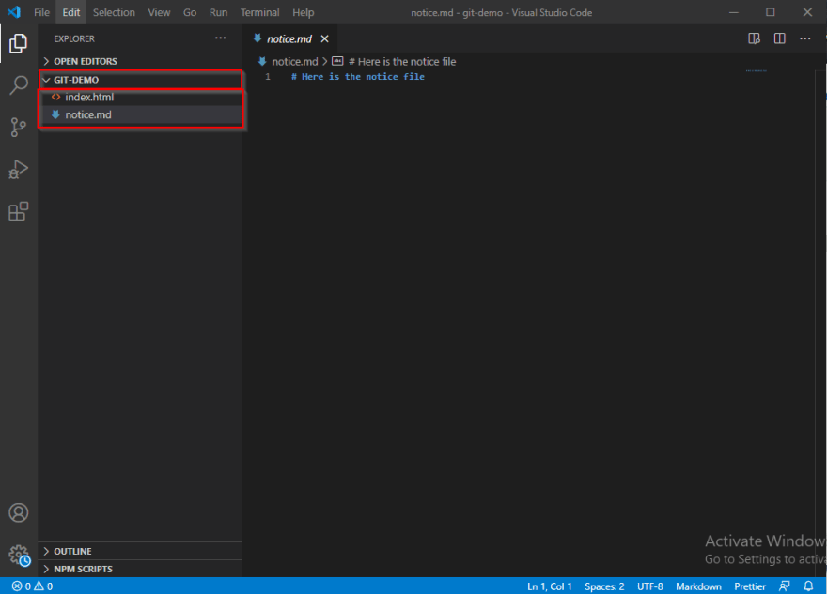Click the VS Code logo icon

14,12
